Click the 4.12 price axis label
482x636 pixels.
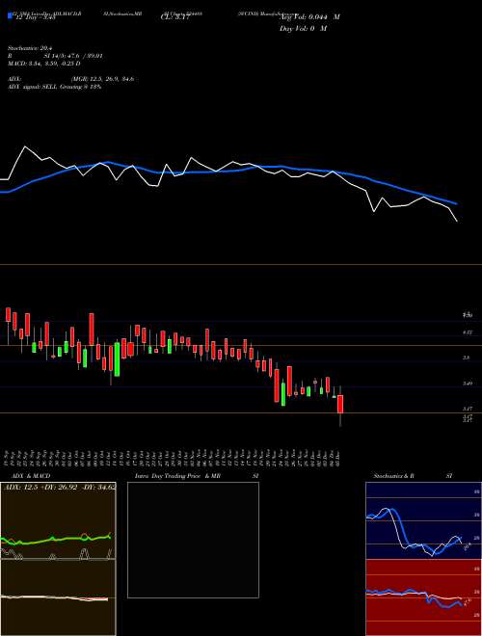pos(468,332)
